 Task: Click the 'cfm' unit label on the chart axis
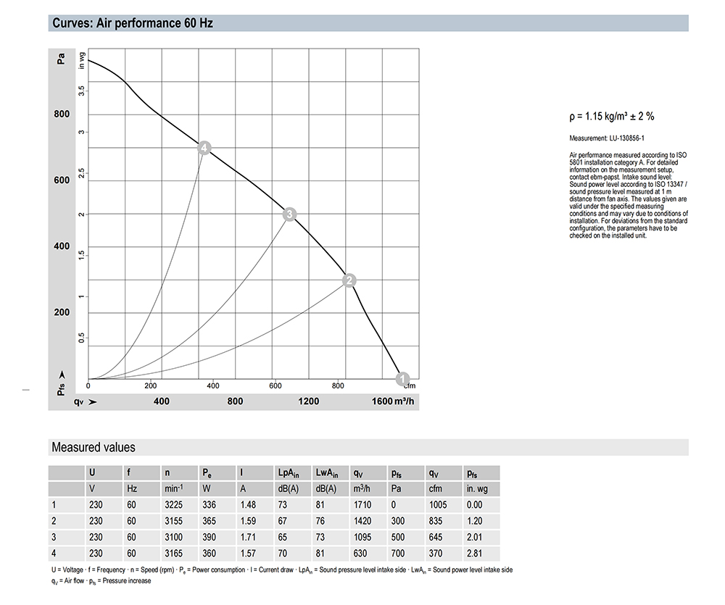pyautogui.click(x=409, y=387)
